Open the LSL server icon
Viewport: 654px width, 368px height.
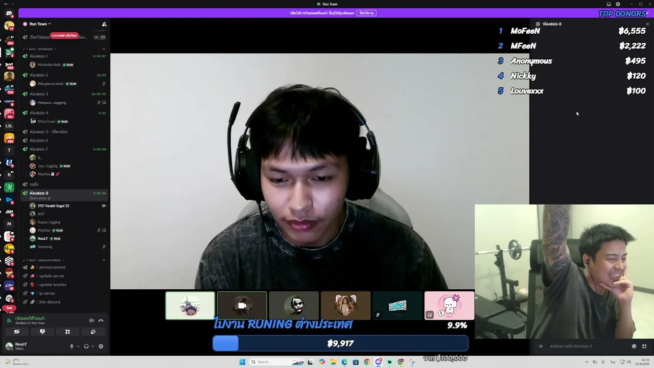(x=9, y=126)
